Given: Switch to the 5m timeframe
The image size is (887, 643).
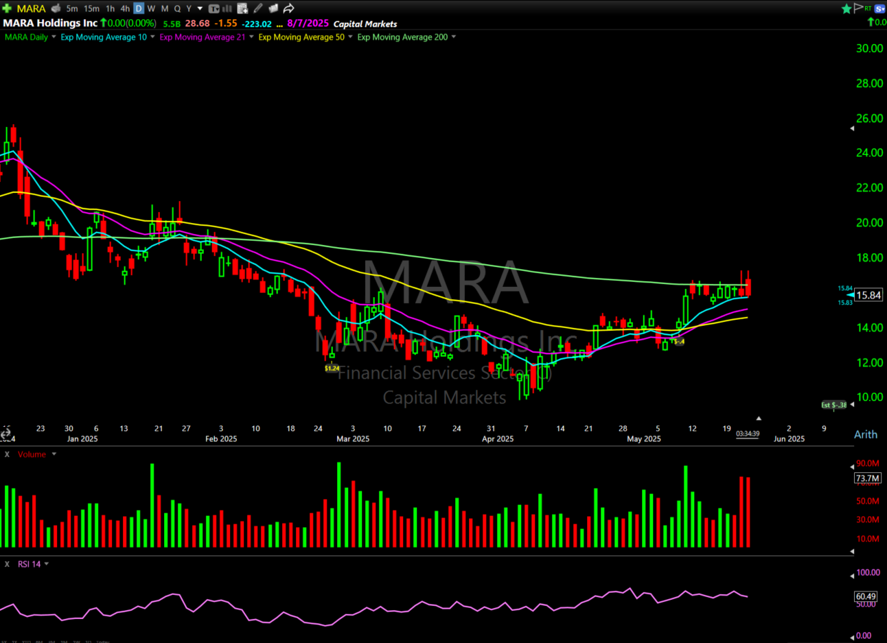Looking at the screenshot, I should tap(72, 9).
